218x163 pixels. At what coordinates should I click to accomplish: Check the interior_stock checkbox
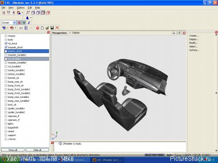6,51
